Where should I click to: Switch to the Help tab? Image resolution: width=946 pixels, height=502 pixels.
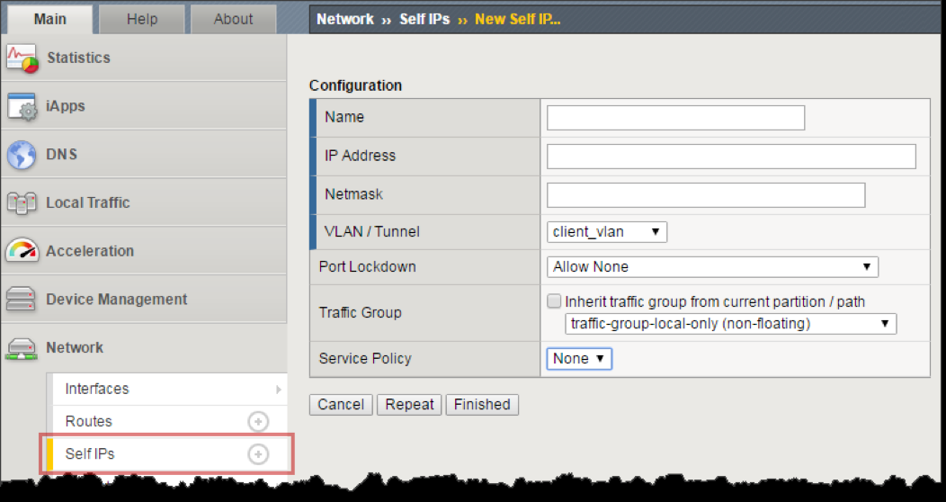coord(142,19)
